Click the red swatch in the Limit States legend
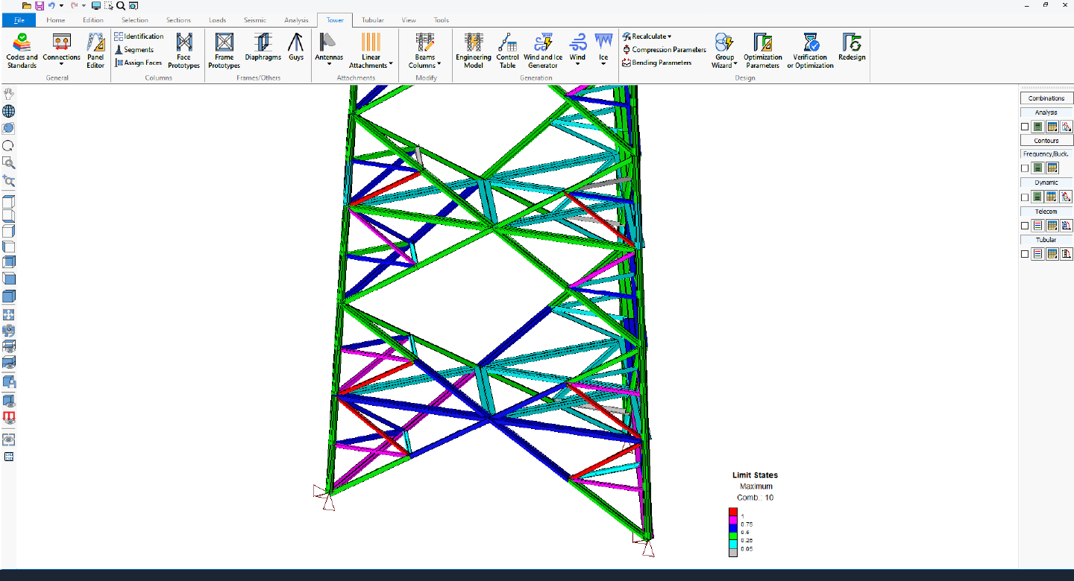 click(x=733, y=512)
